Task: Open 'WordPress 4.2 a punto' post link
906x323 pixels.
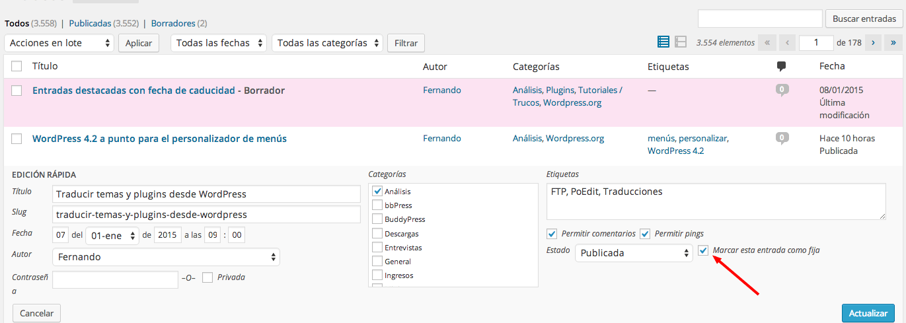Action: click(x=159, y=139)
